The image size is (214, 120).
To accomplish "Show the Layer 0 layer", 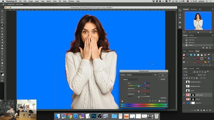I will point(184,99).
